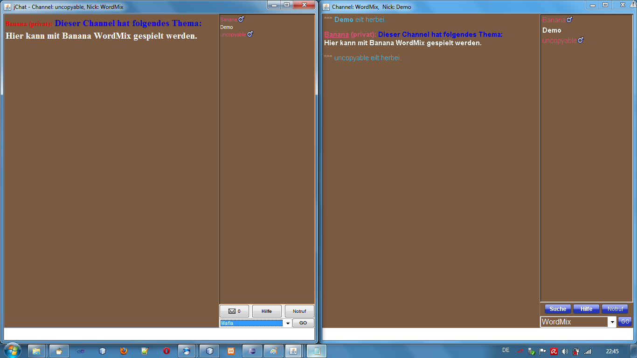This screenshot has width=637, height=358.
Task: Open Windows Explorer folder in taskbar
Action: click(36, 351)
